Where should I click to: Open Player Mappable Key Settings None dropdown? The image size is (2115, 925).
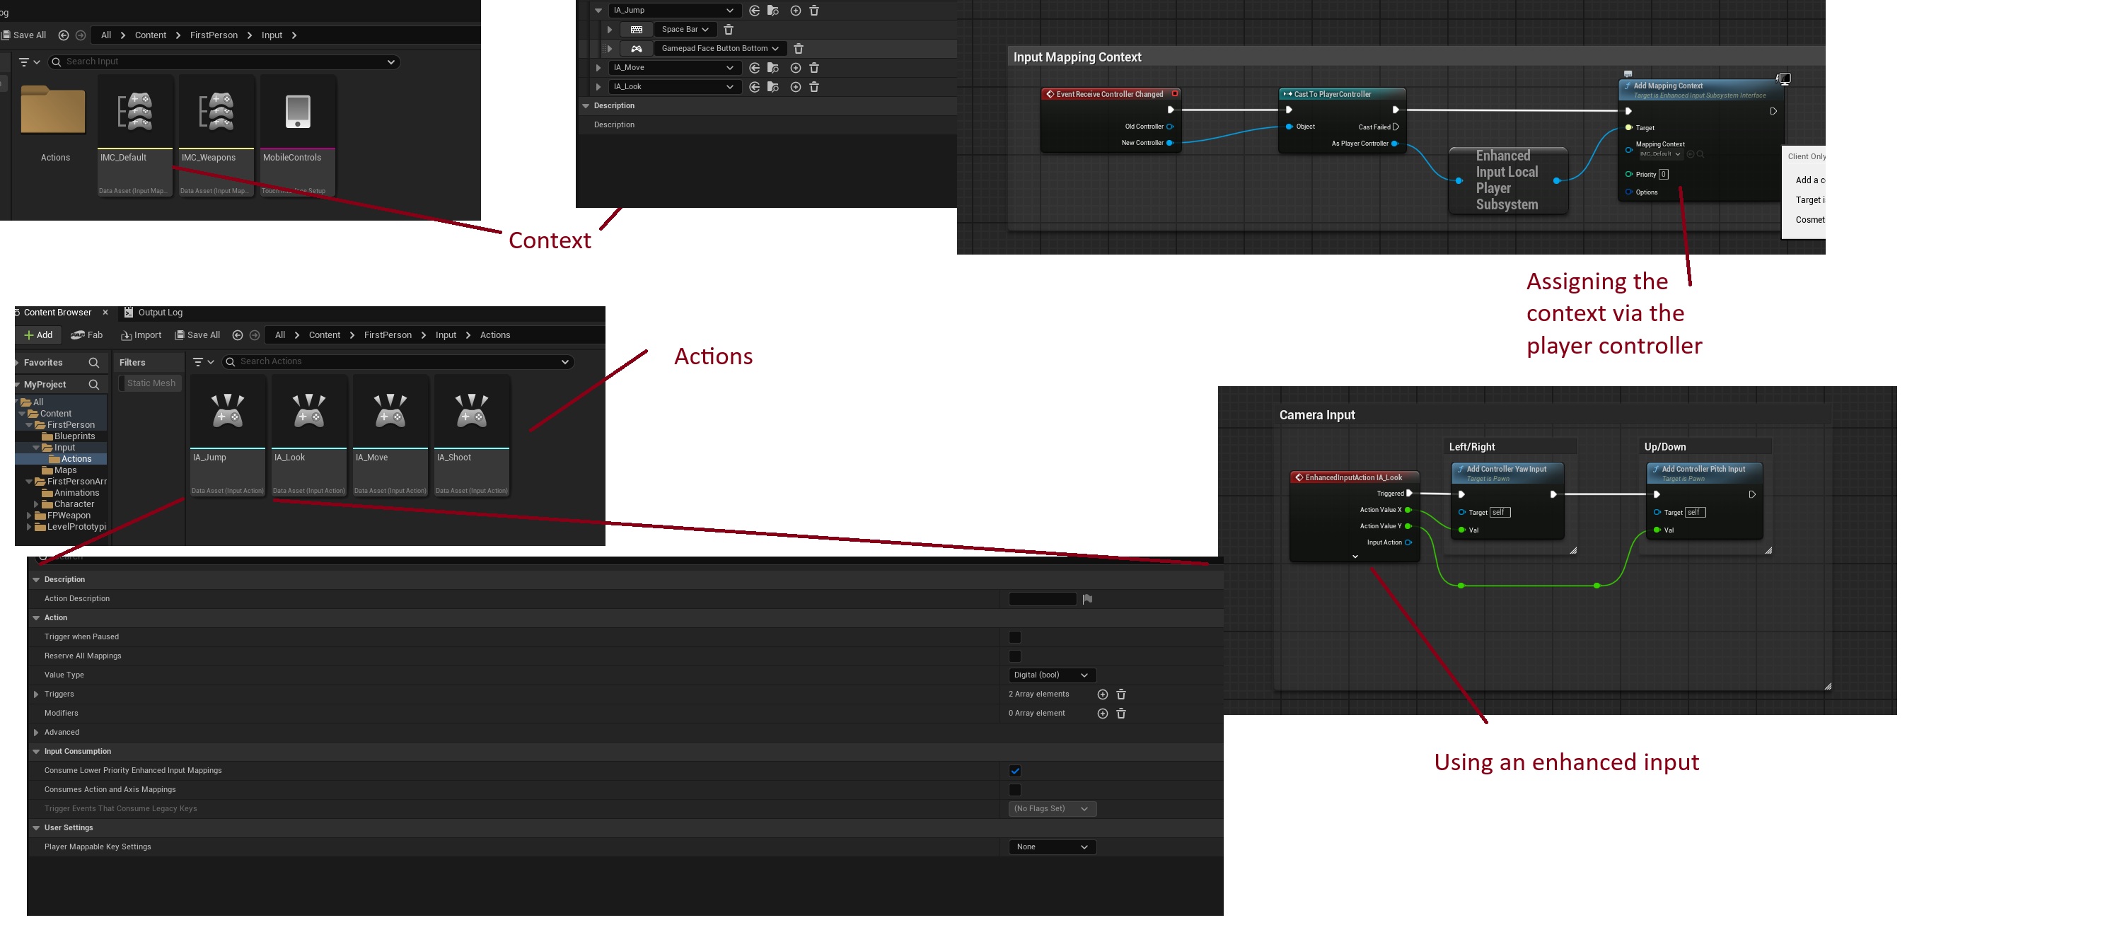tap(1051, 847)
